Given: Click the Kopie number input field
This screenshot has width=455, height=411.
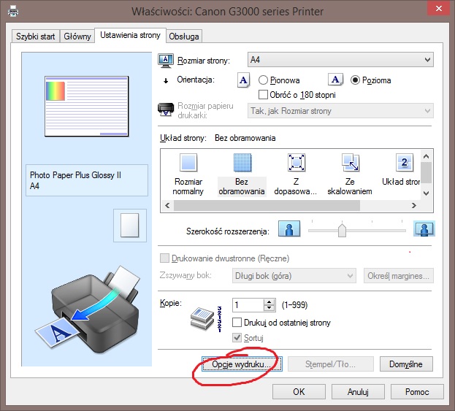Looking at the screenshot, I should 248,305.
